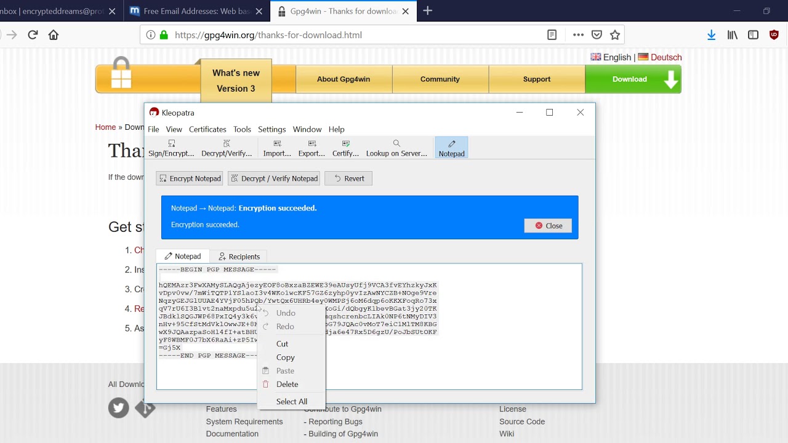Open Kleopatra View menu
This screenshot has height=443, width=788.
(x=174, y=129)
